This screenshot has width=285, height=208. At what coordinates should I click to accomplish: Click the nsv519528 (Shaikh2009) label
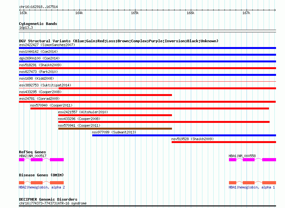pyautogui.click(x=192, y=139)
